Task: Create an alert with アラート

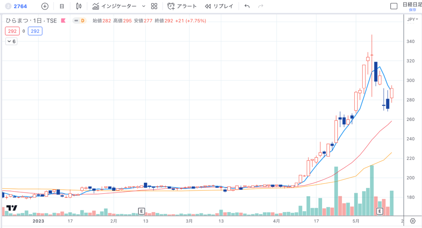Action: (x=182, y=6)
